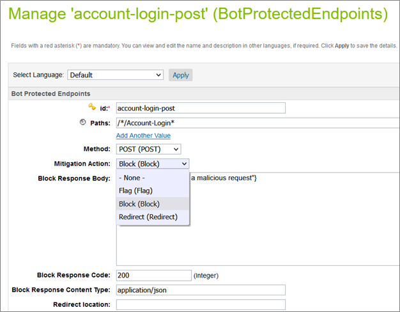
Task: Click the Block Response Code field
Action: click(x=153, y=275)
